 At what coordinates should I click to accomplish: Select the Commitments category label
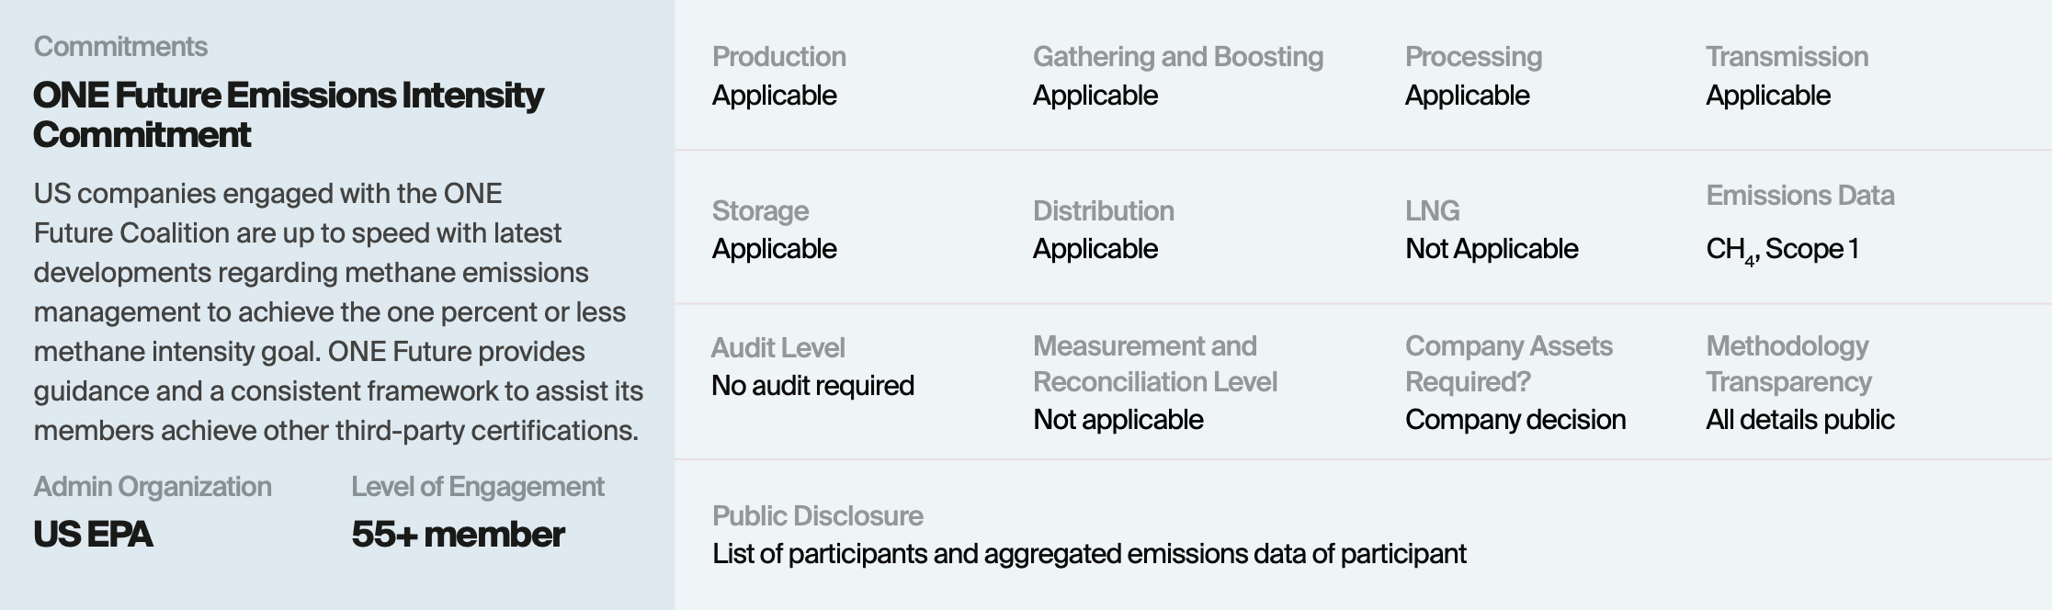[120, 47]
